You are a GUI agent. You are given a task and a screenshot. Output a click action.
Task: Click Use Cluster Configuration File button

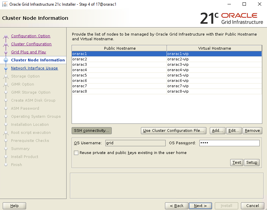point(174,130)
